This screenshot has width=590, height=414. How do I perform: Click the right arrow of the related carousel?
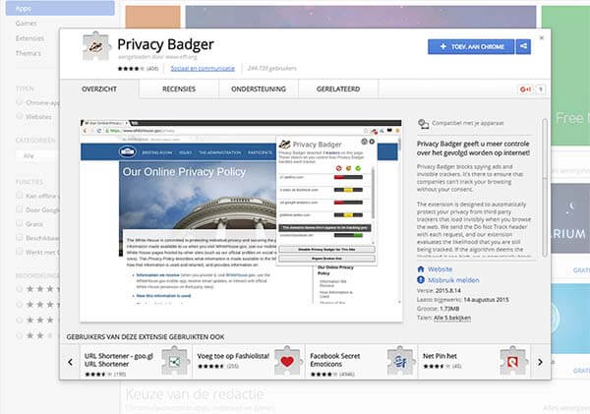537,362
